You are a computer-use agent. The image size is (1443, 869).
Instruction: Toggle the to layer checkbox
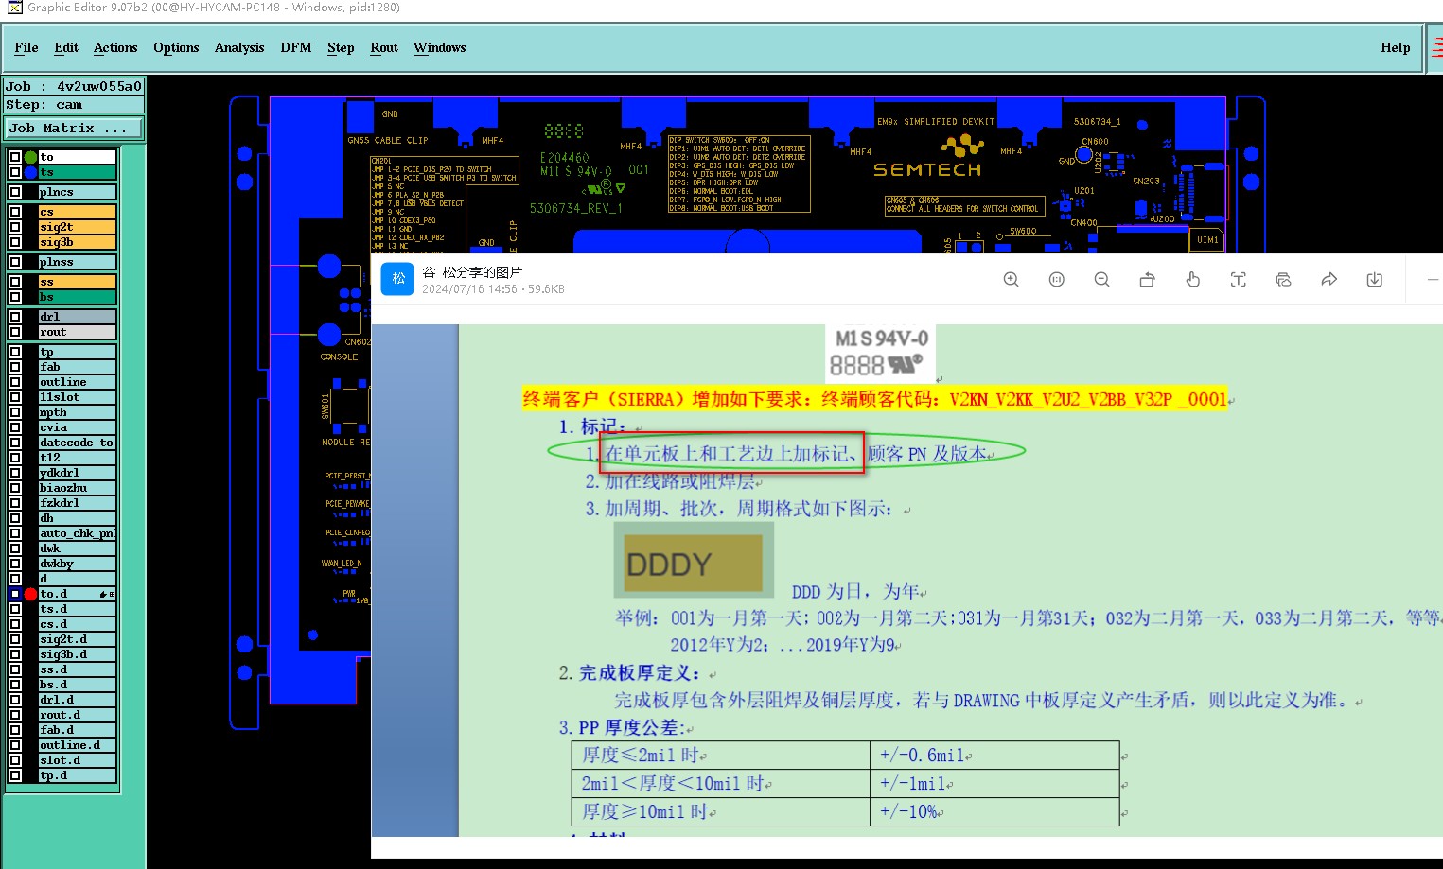point(15,157)
